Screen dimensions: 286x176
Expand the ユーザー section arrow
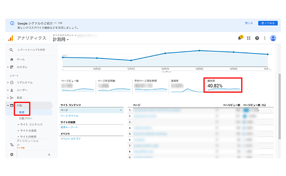coord(8,90)
